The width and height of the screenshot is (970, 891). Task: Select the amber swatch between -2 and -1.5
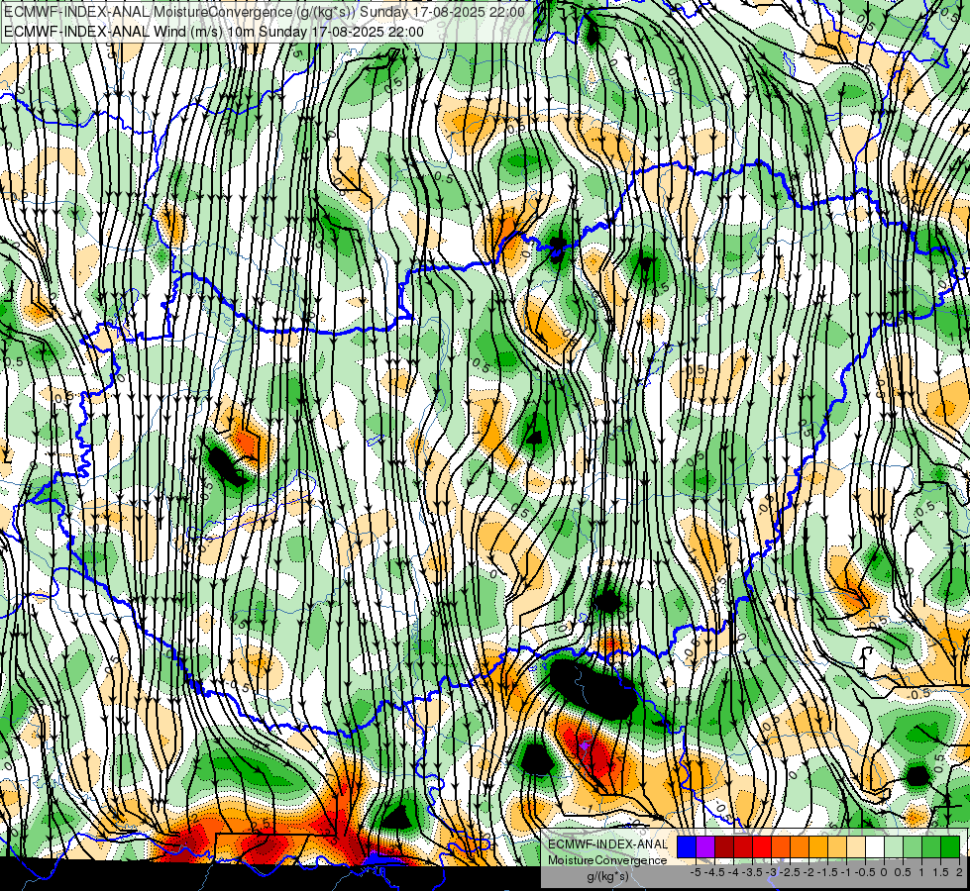coord(818,846)
